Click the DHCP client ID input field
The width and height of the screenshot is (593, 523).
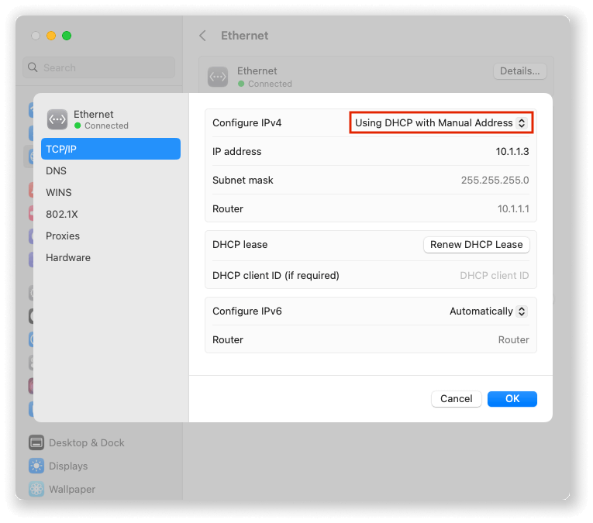pos(494,276)
